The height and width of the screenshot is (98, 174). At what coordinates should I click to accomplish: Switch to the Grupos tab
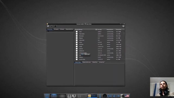[56, 29]
